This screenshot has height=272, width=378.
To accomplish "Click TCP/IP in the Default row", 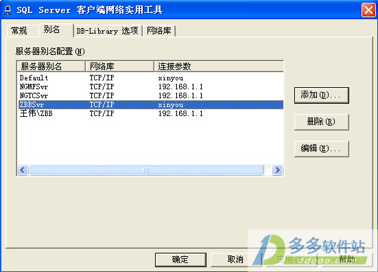I will (x=102, y=78).
